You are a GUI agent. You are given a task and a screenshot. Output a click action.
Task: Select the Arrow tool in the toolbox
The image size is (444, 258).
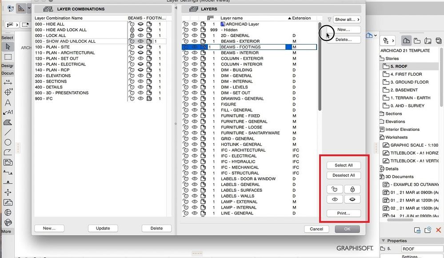point(8,47)
